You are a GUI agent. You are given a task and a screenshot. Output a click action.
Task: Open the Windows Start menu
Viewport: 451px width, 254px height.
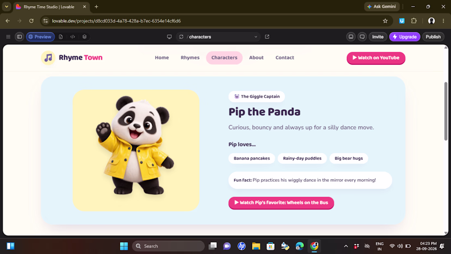point(124,246)
